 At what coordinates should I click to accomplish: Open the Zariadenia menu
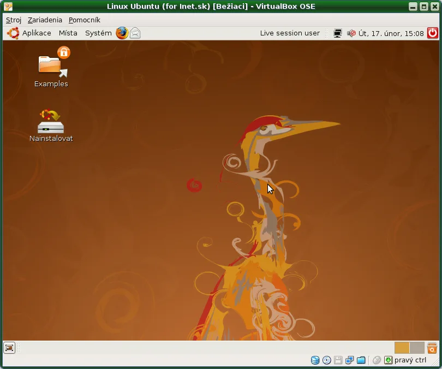coord(45,20)
